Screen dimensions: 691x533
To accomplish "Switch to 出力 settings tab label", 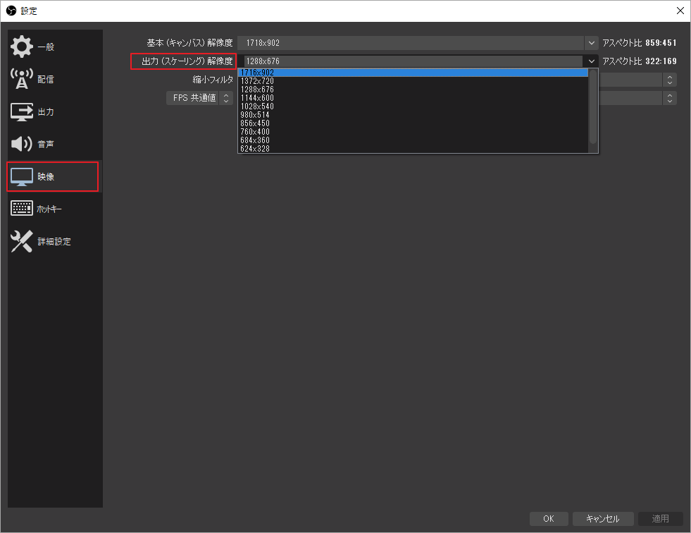I will click(46, 112).
